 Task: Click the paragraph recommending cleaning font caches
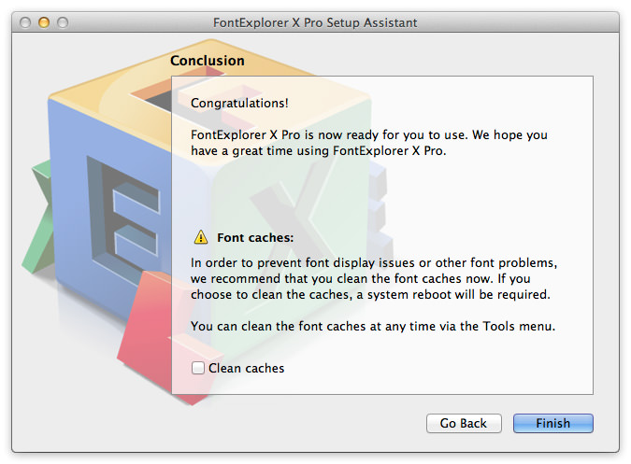pyautogui.click(x=374, y=278)
